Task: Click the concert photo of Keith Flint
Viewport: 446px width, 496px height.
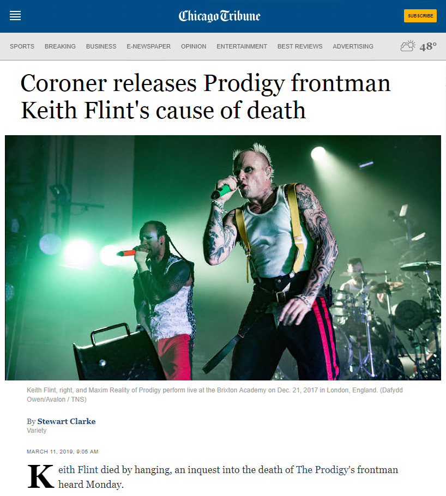Action: click(x=223, y=258)
